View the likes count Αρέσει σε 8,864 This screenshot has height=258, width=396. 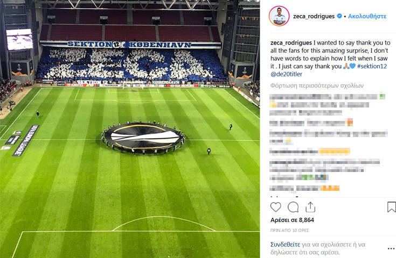[292, 220]
